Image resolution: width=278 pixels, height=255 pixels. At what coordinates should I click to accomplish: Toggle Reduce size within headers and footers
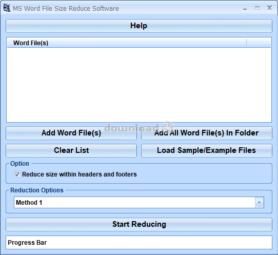(17, 174)
